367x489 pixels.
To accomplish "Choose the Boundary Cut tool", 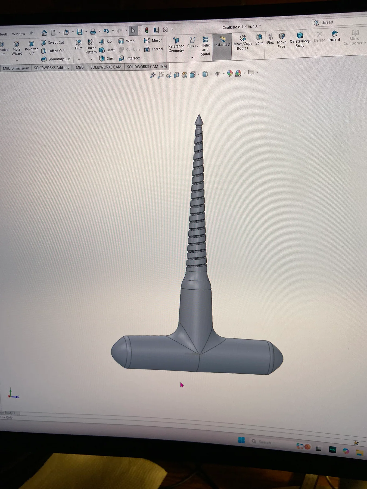I will (56, 59).
